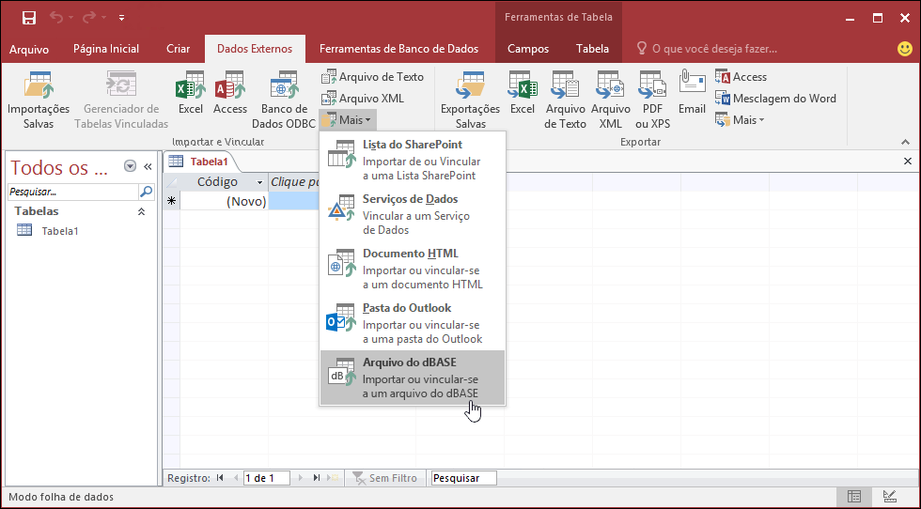Screen dimensions: 921x509
Task: Open Importações Salvas
Action: (x=39, y=100)
